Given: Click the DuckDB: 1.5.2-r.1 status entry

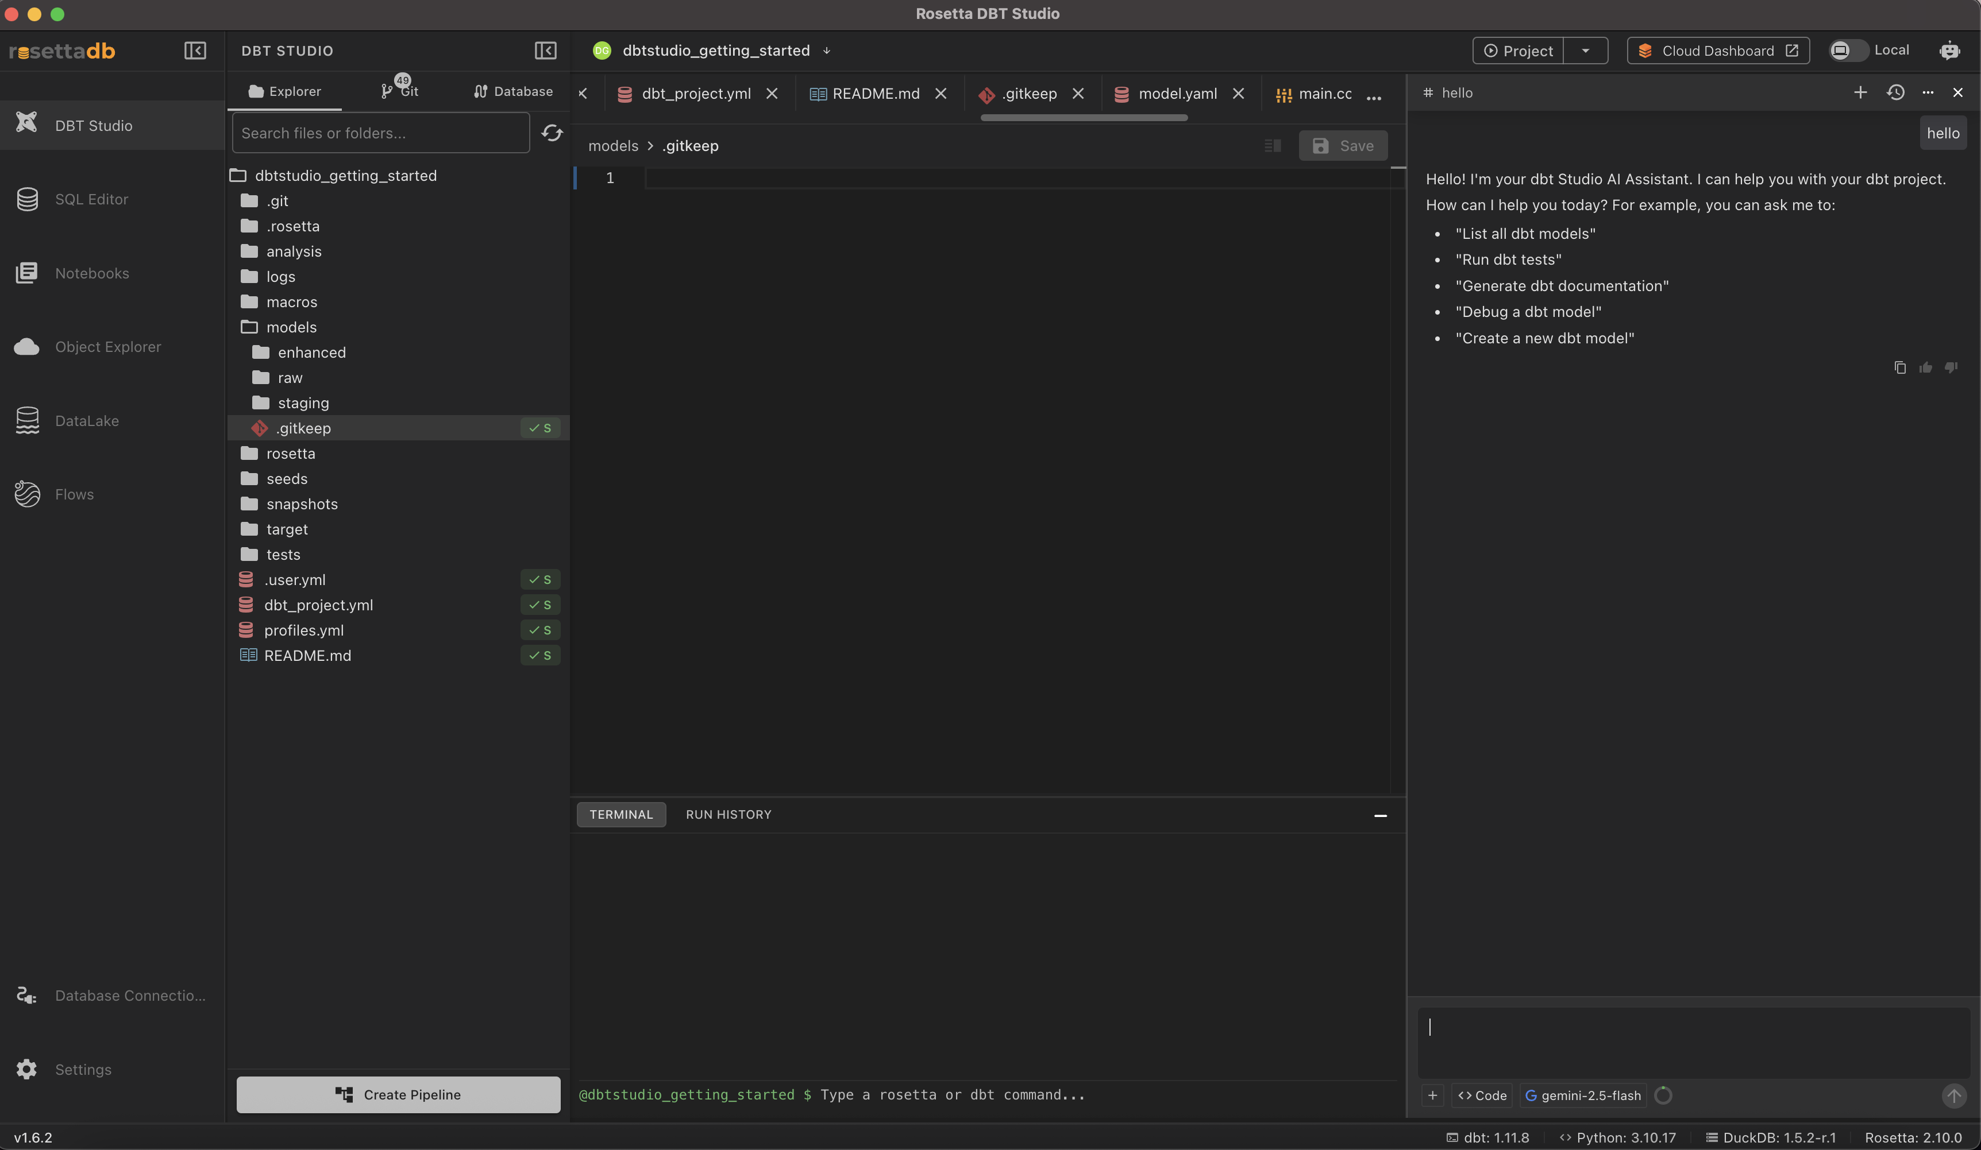Looking at the screenshot, I should click(x=1770, y=1137).
